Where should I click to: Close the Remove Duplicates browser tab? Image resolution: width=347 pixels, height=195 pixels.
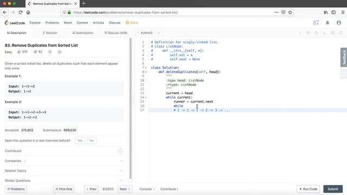click(x=75, y=4)
